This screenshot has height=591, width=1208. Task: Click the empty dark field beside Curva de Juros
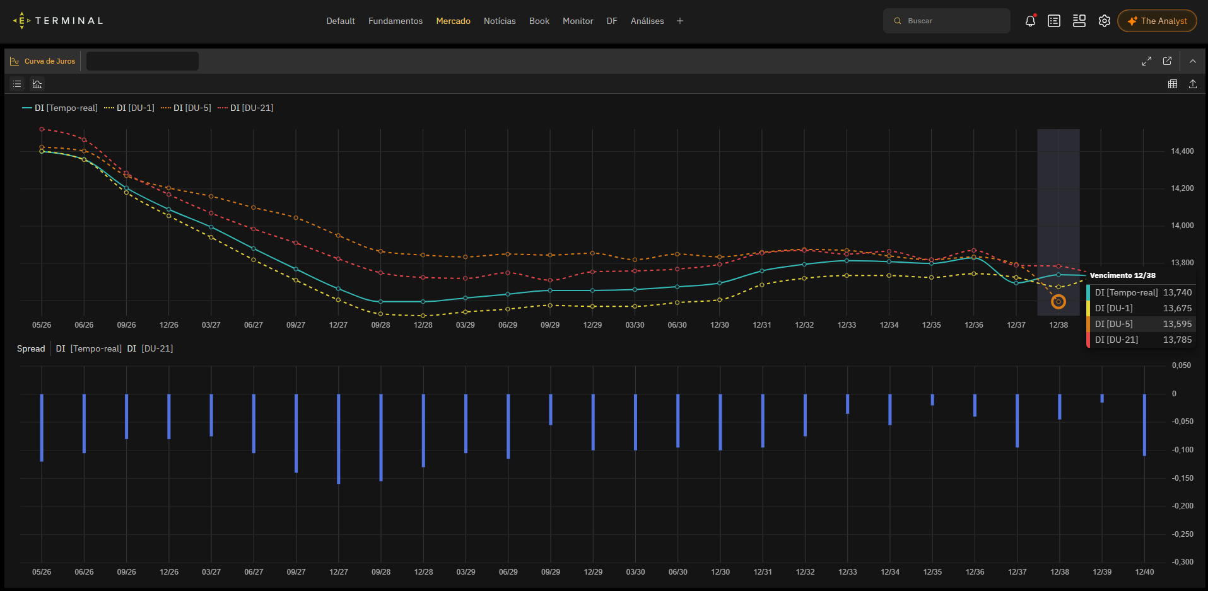(x=143, y=61)
